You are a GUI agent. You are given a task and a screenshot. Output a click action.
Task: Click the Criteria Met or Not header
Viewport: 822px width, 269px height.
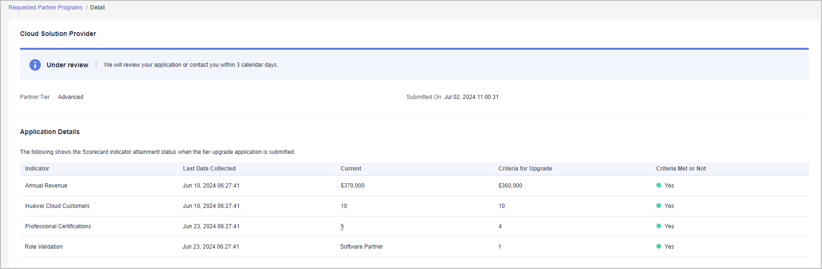pyautogui.click(x=681, y=169)
